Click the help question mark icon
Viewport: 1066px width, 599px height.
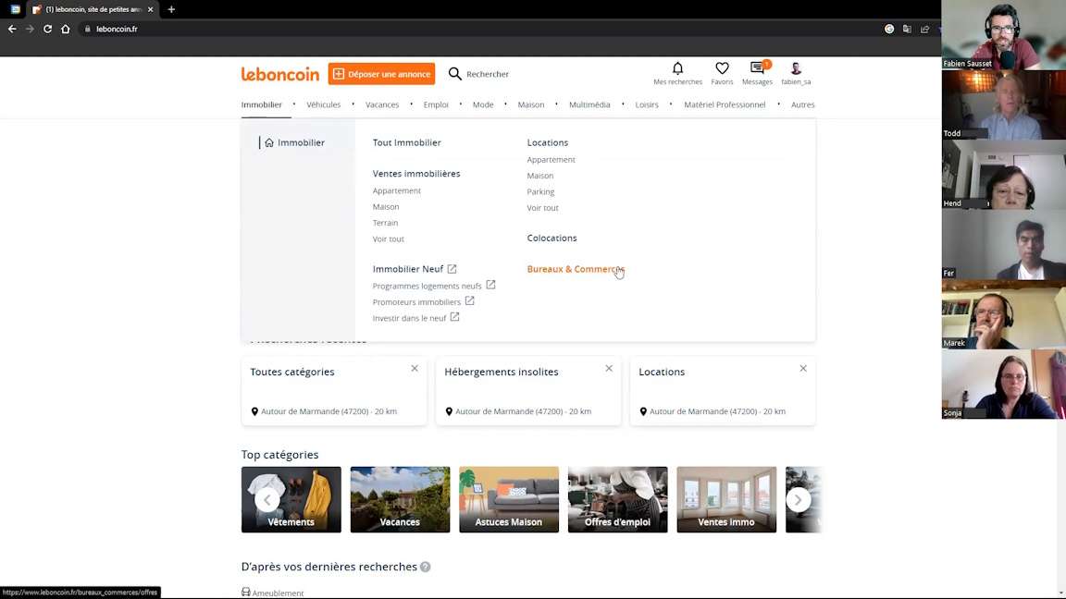pyautogui.click(x=425, y=567)
